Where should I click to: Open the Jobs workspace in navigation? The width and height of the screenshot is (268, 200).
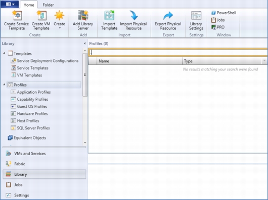coord(44,185)
